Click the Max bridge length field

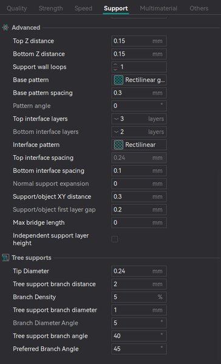tap(139, 222)
